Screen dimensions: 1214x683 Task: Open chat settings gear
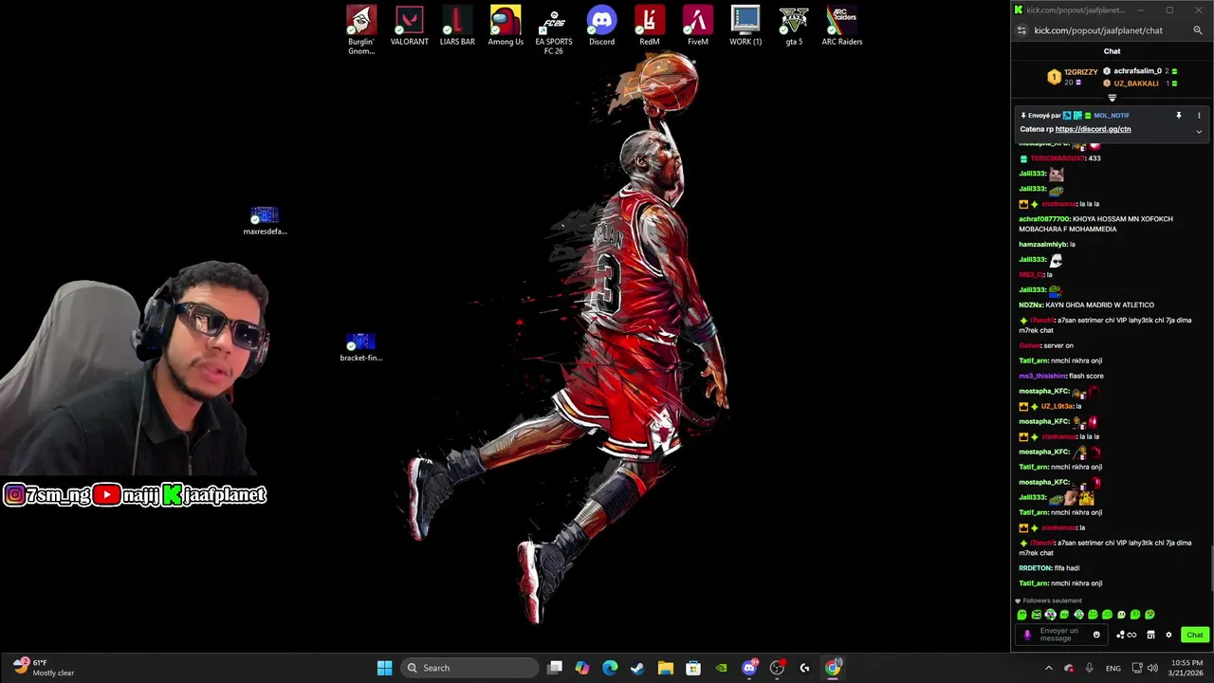[1168, 635]
